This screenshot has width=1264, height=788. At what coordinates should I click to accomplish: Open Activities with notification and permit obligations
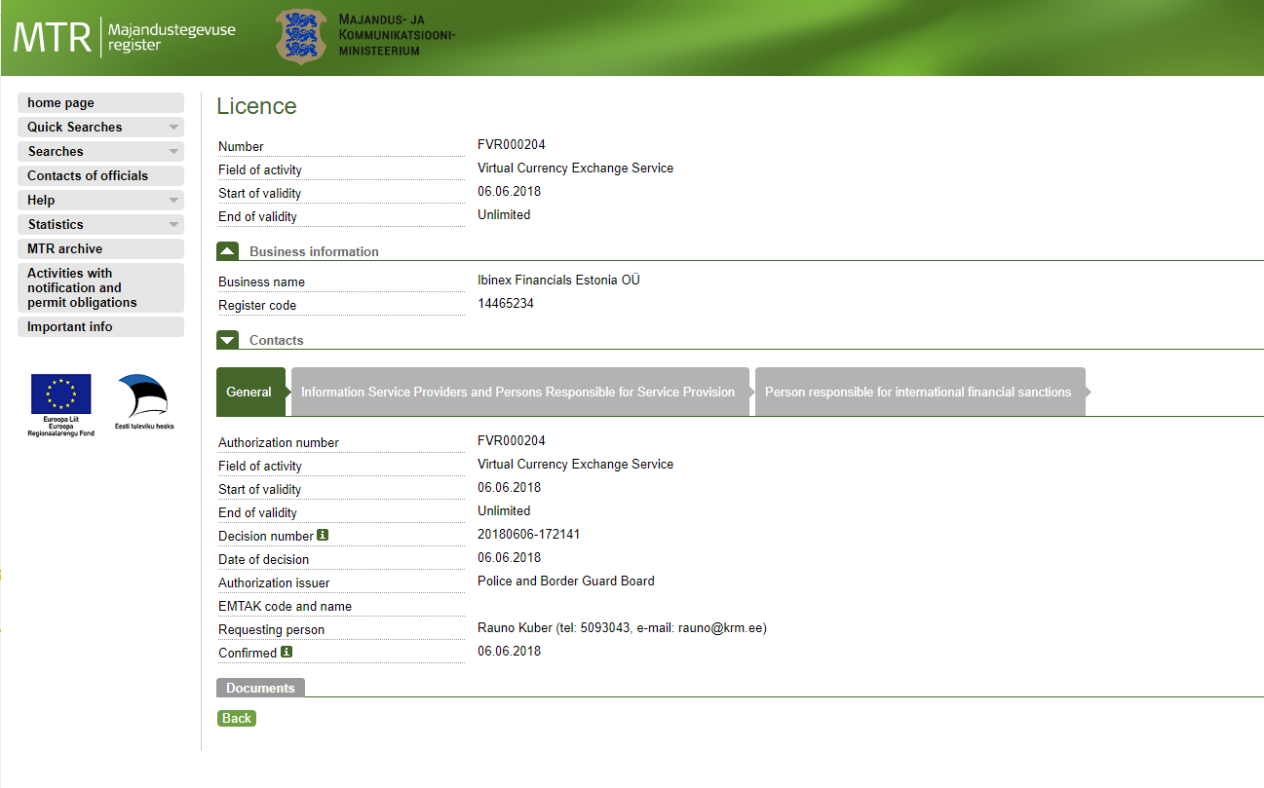tap(100, 287)
